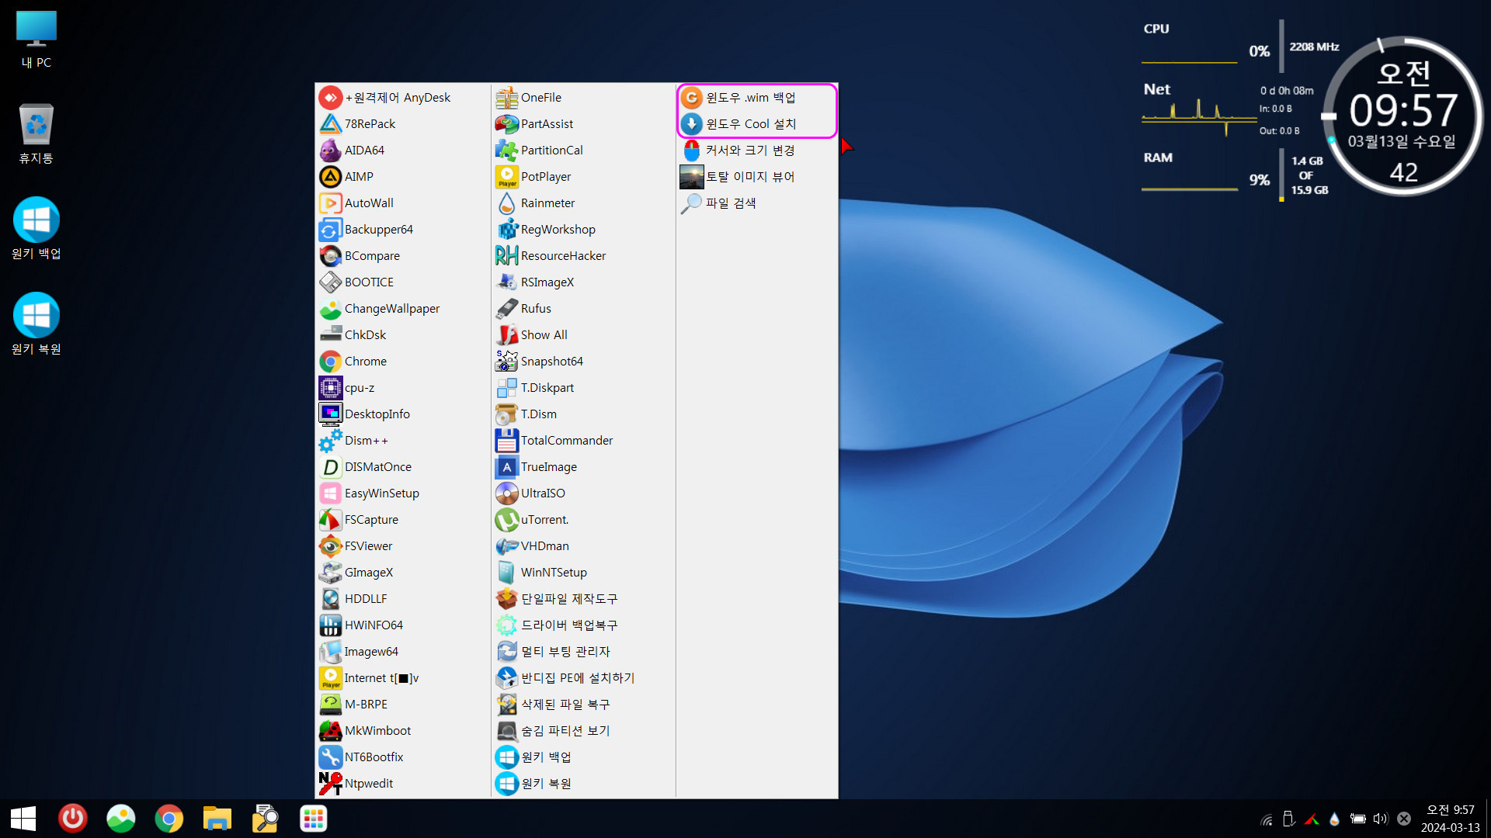Launch 원키 복원 from the menu list
Image resolution: width=1491 pixels, height=838 pixels.
(583, 783)
